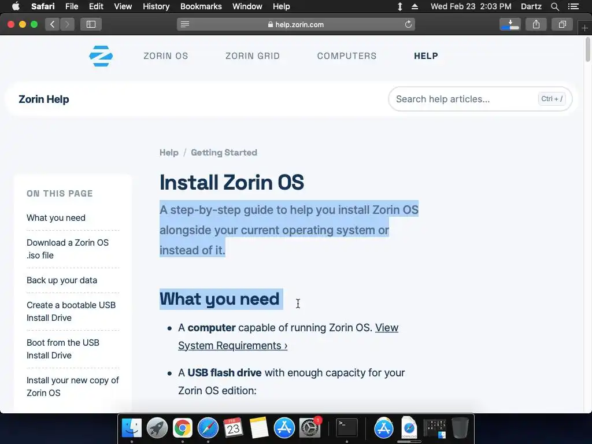The image size is (592, 444).
Task: Open the Edit menu
Action: click(x=96, y=6)
